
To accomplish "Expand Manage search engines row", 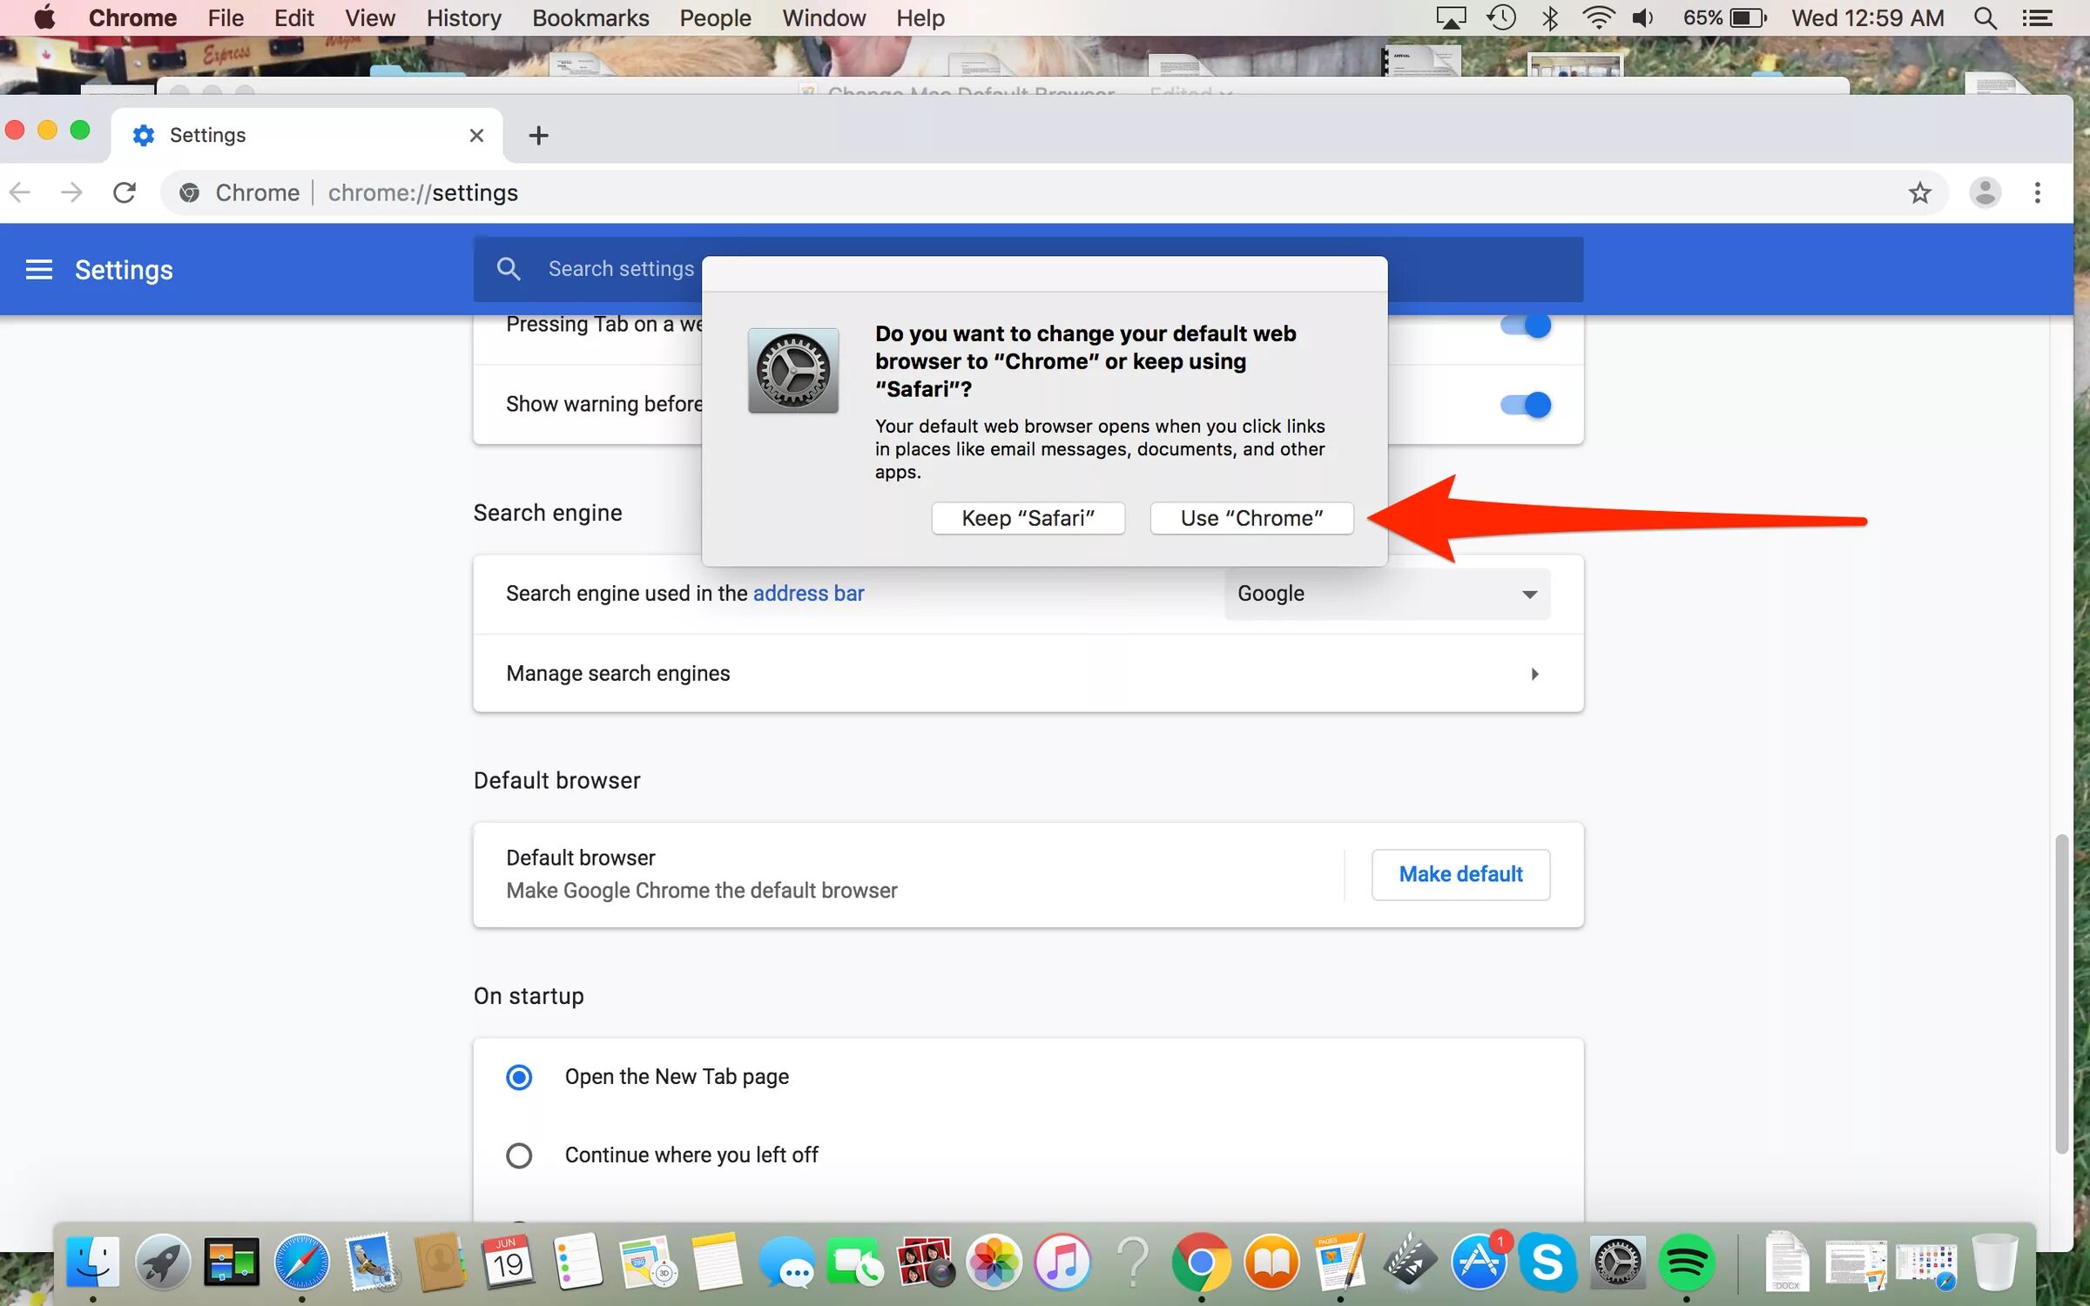I will (x=1028, y=673).
